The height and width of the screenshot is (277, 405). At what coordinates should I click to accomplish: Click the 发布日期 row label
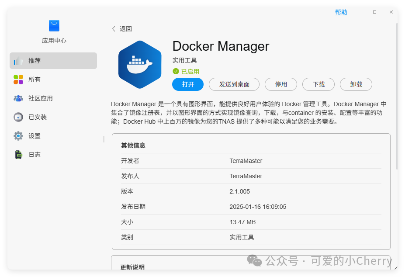coord(133,207)
